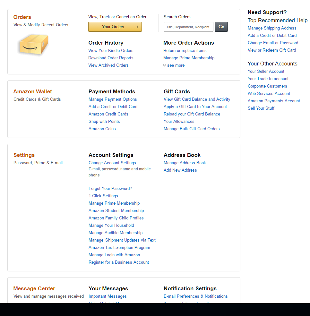
Task: Open 1-Click Settings link
Action: 103,196
